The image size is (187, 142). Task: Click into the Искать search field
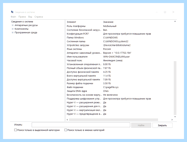pos(81,125)
